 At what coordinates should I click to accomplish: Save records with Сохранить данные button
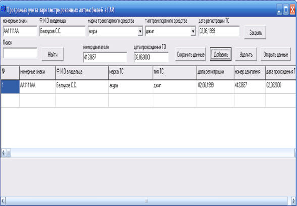tap(190, 54)
